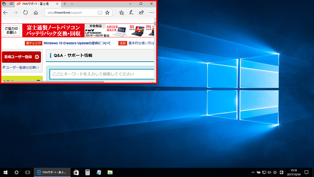Click the ユーザー登録のお願い link
The height and width of the screenshot is (177, 314).
(x=21, y=67)
